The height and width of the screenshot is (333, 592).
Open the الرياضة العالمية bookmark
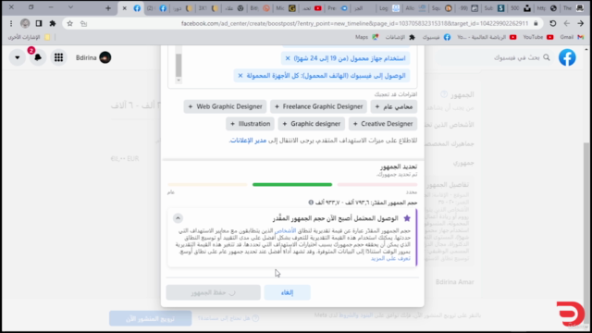click(487, 37)
